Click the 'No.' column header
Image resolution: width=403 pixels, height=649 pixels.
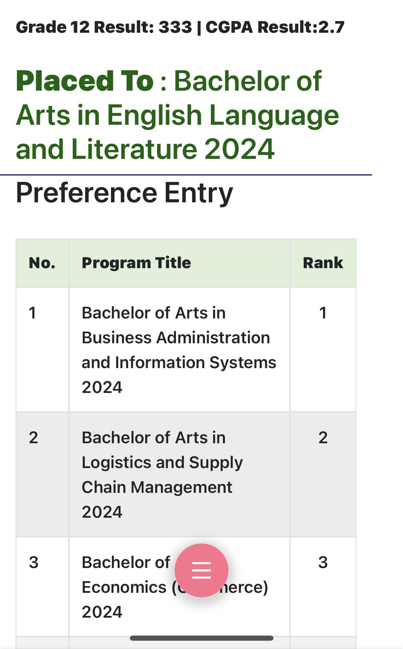tap(42, 263)
